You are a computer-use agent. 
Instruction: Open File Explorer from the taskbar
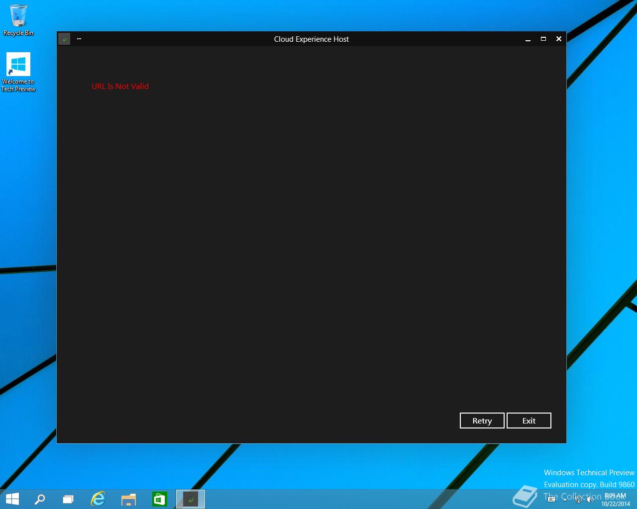[x=128, y=499]
